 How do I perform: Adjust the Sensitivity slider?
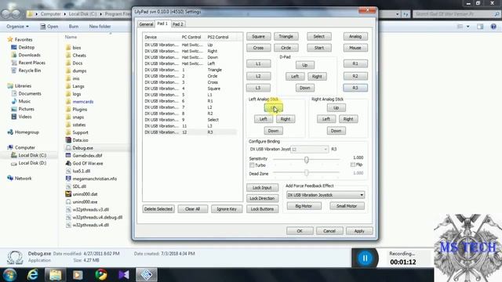pyautogui.click(x=307, y=159)
